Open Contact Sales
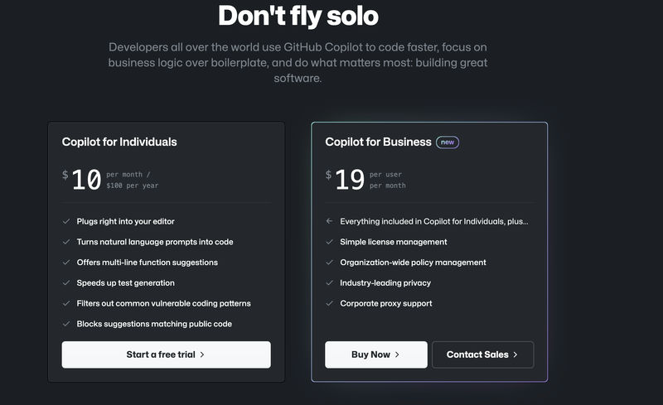Screen dimensions: 663x405 [x=483, y=354]
